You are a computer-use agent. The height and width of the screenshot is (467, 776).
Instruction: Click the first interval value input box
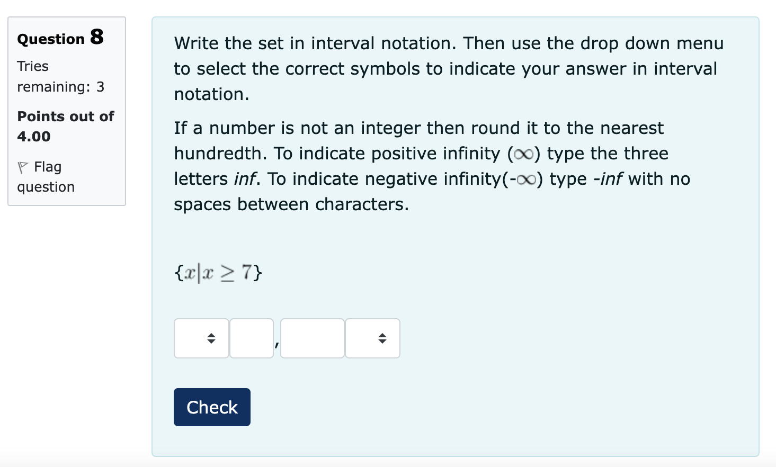pos(251,338)
